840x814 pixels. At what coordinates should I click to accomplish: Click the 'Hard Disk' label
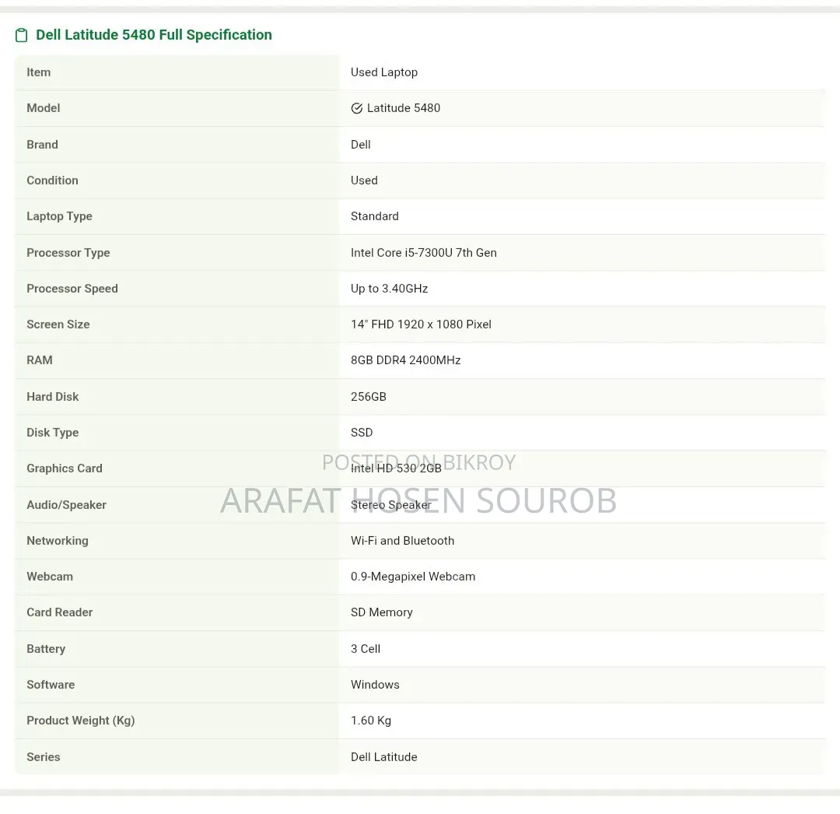coord(53,397)
